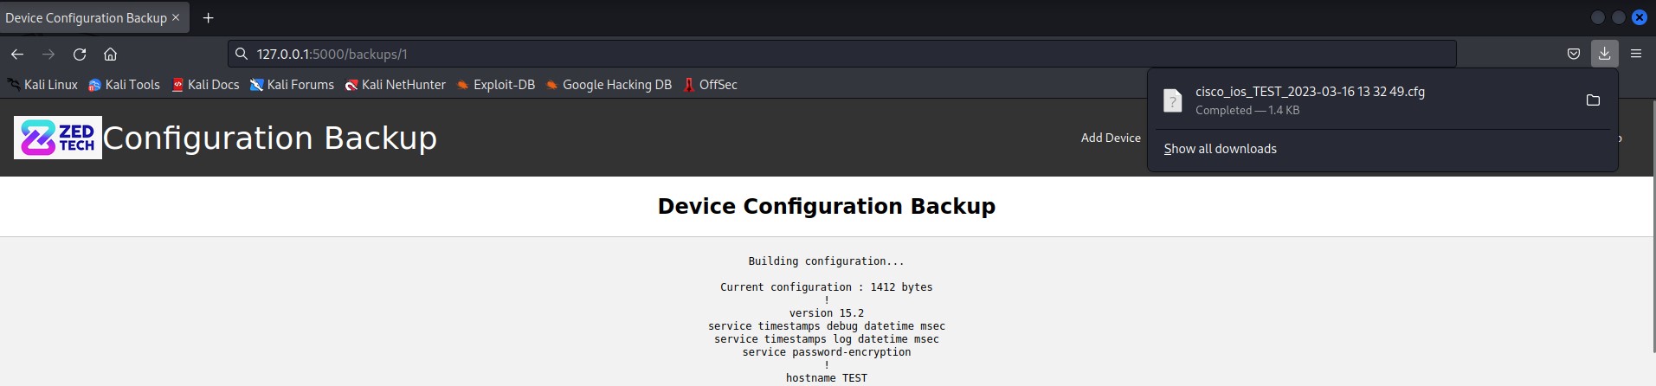This screenshot has width=1656, height=386.
Task: Click the Device Configuration Backup heading
Action: tap(827, 206)
